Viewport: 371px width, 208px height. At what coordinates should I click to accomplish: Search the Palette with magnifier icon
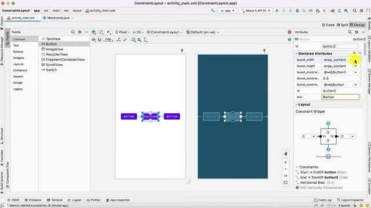coord(73,32)
